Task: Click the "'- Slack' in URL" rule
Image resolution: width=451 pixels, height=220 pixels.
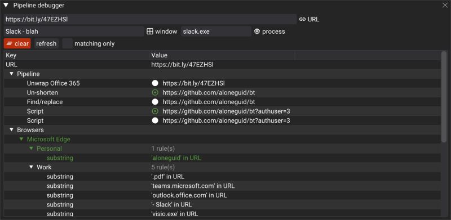Action: coord(171,204)
